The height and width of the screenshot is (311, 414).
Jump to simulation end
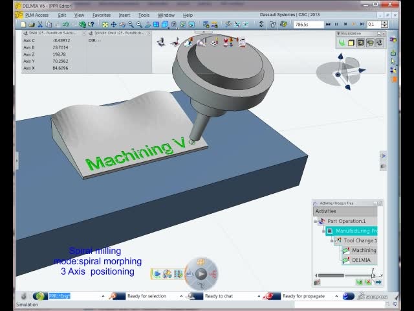tap(362, 25)
